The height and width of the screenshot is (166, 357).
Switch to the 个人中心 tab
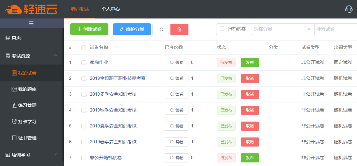tap(111, 9)
